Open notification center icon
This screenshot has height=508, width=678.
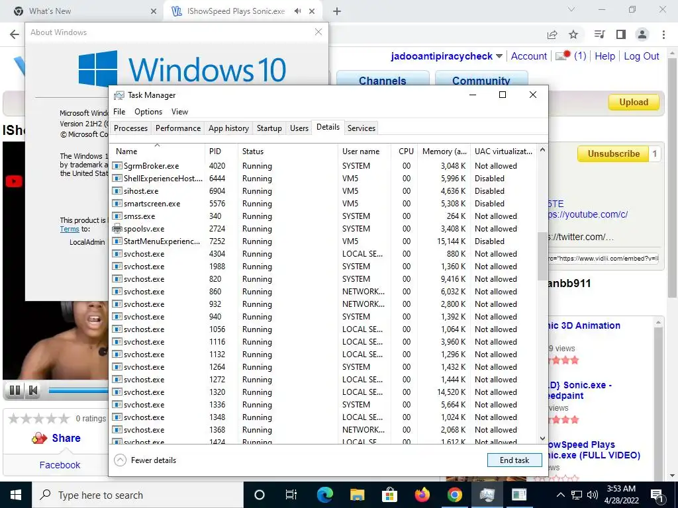tap(657, 495)
